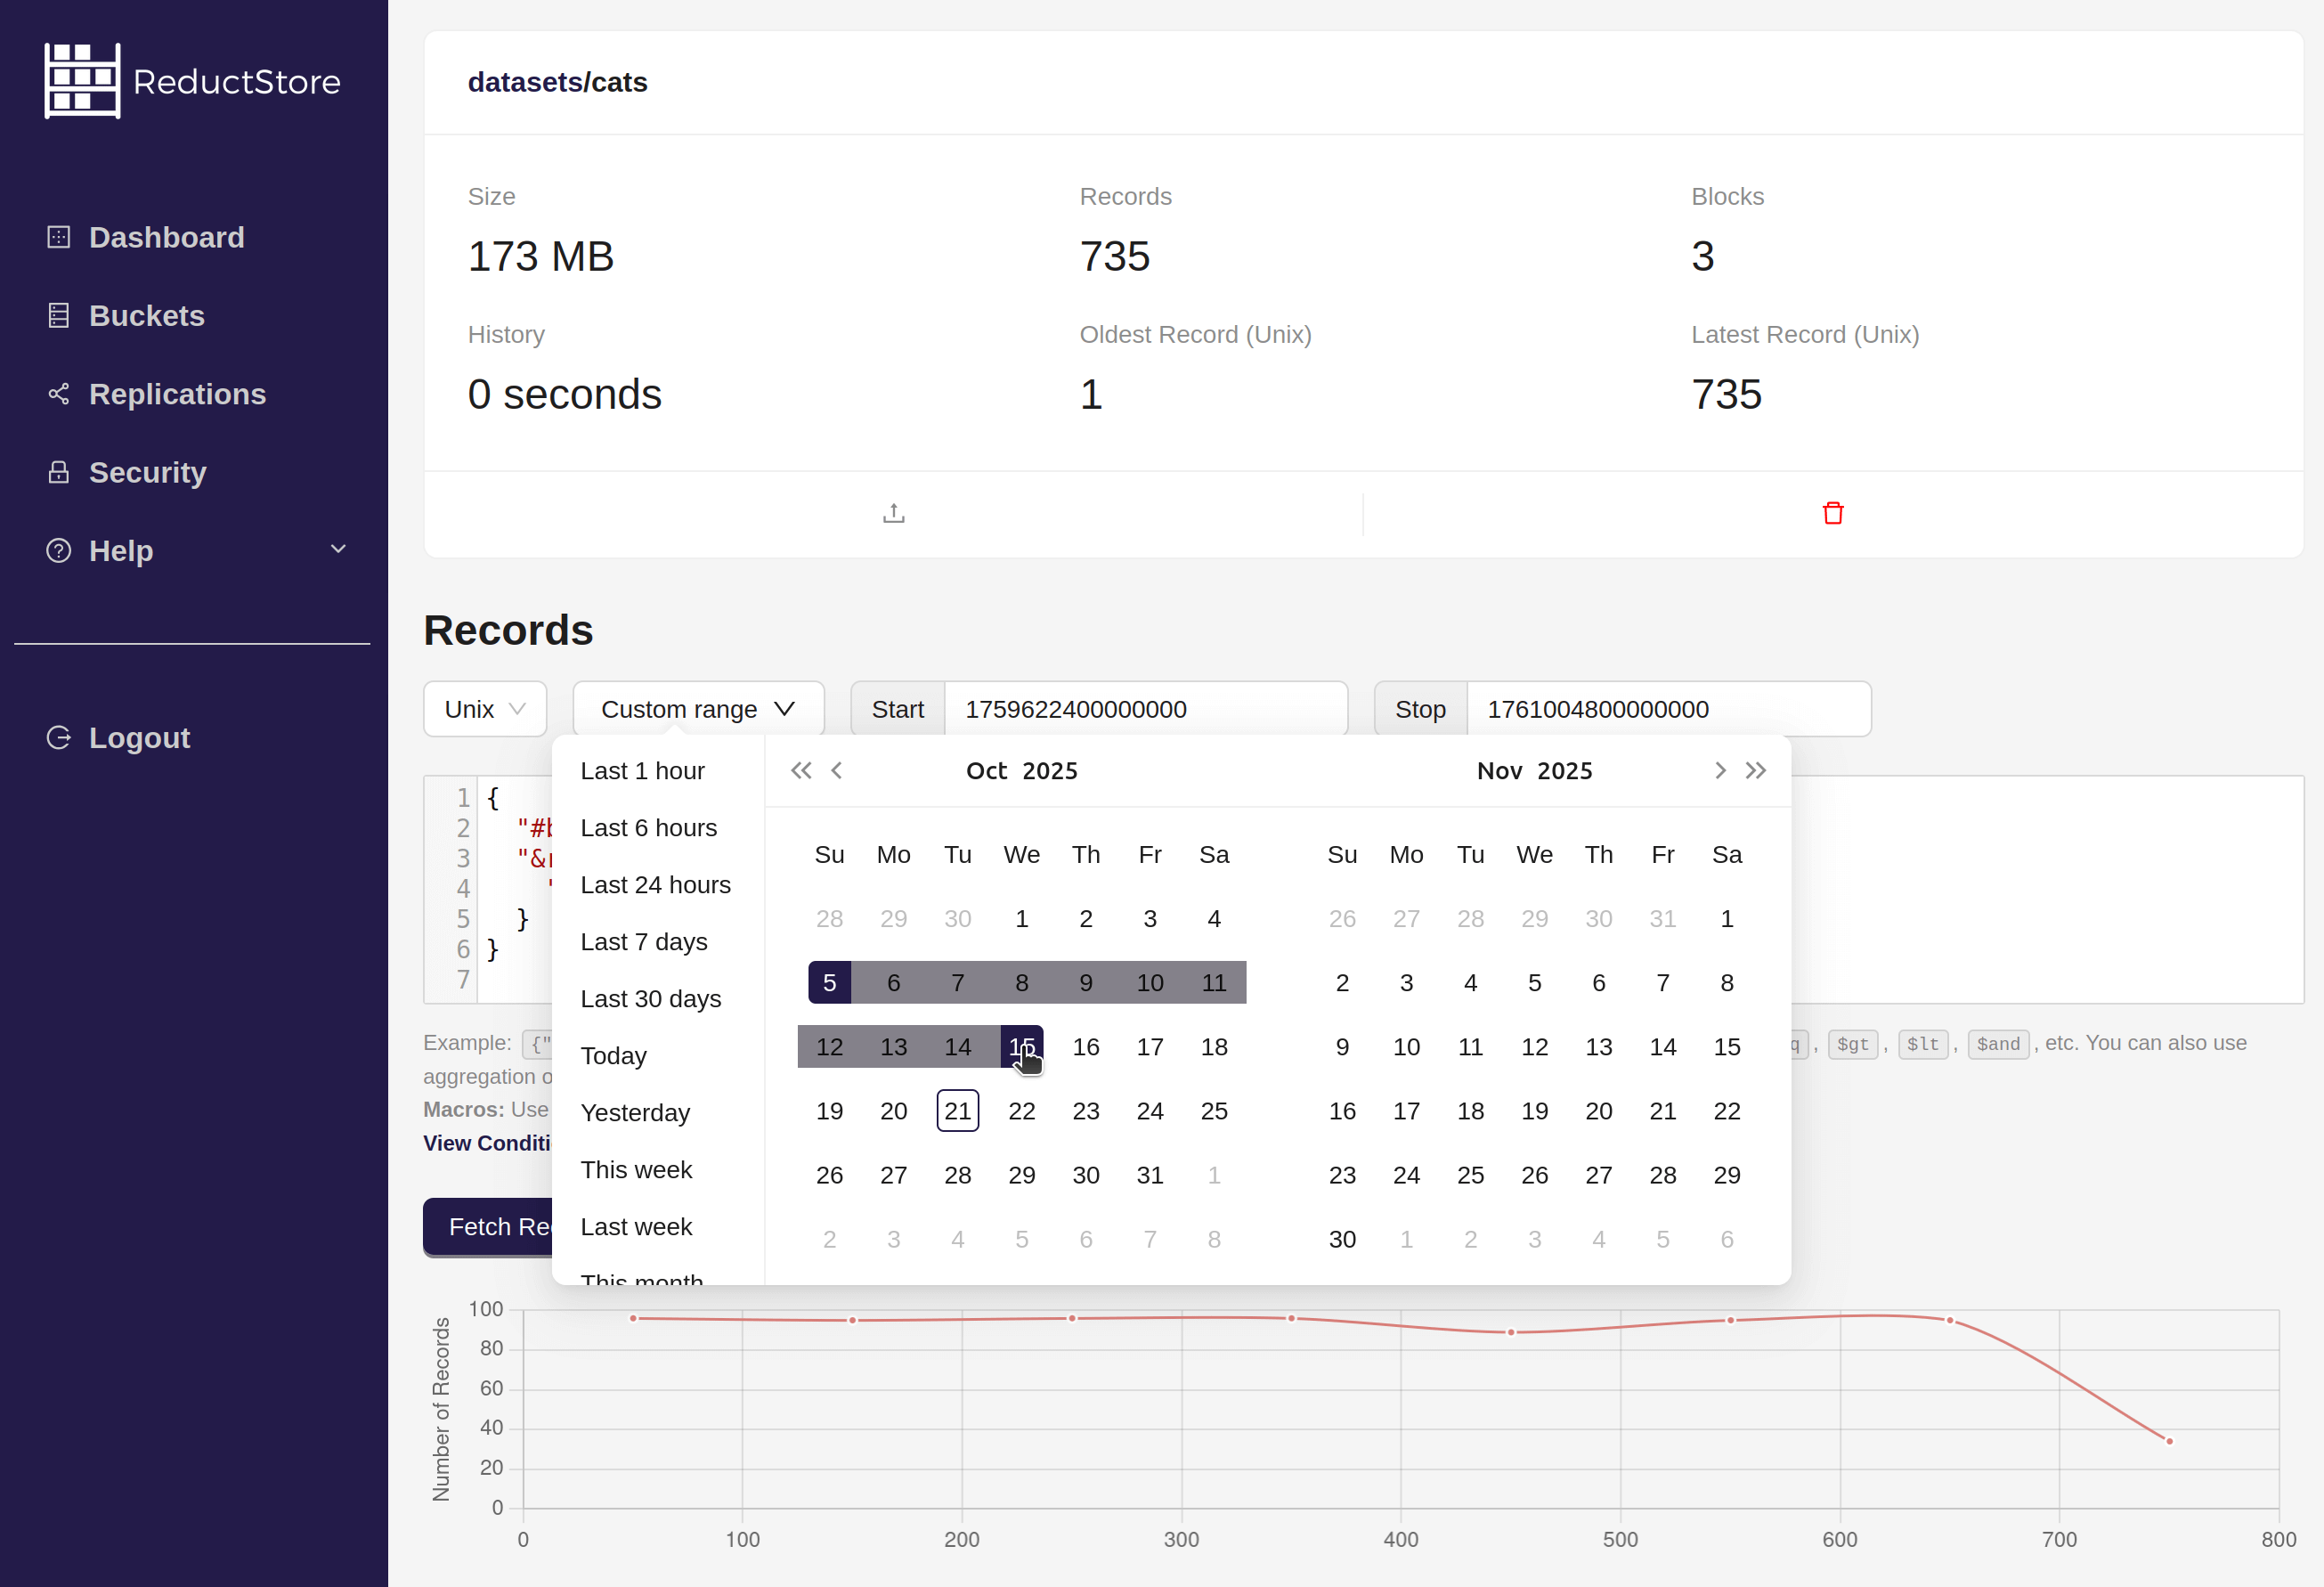
Task: Select Last 1 hour from the range menu
Action: 643,770
